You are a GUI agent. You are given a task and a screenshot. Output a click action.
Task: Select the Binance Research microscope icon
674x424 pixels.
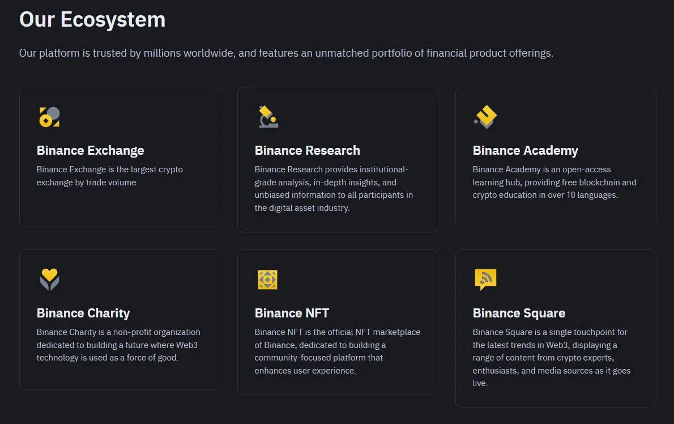pos(267,116)
